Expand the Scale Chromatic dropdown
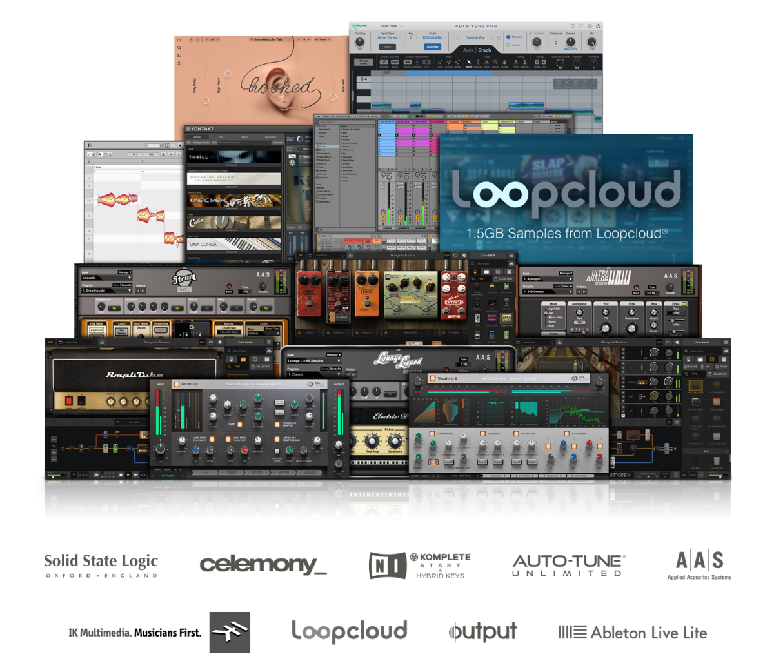 (433, 37)
